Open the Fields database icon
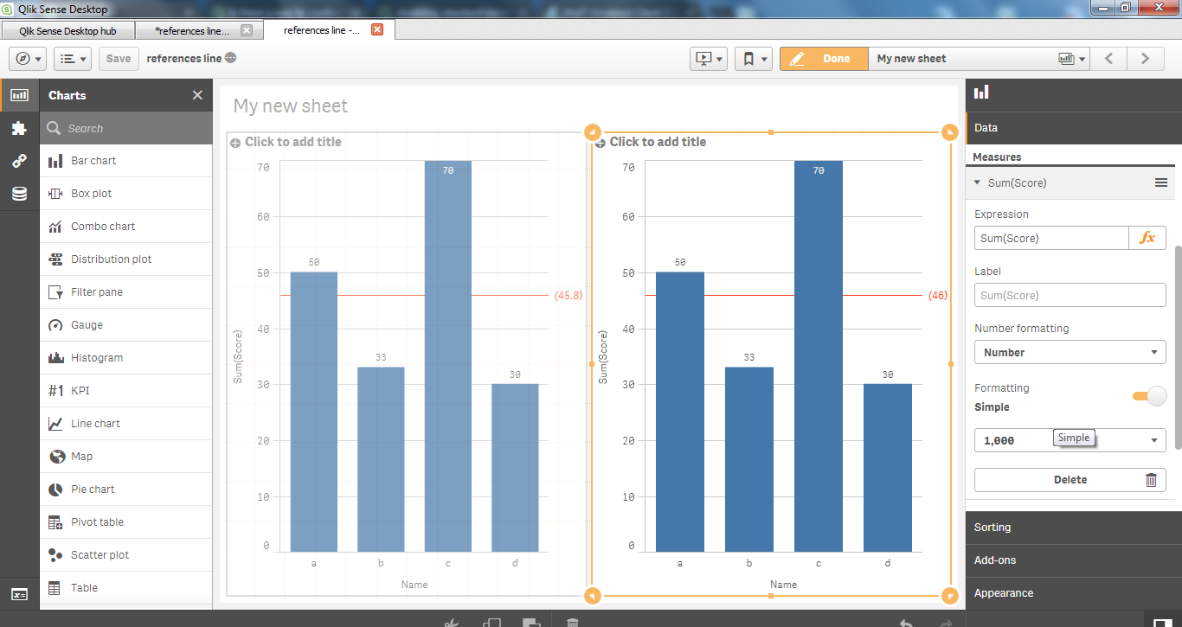 [19, 194]
